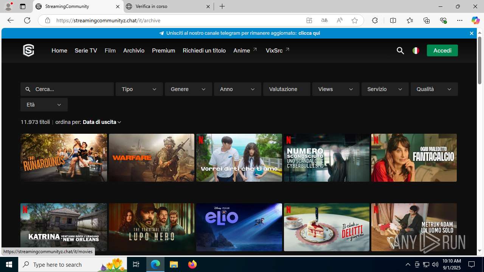Open the Warfare movie thumbnail
The width and height of the screenshot is (484, 272).
tap(151, 158)
